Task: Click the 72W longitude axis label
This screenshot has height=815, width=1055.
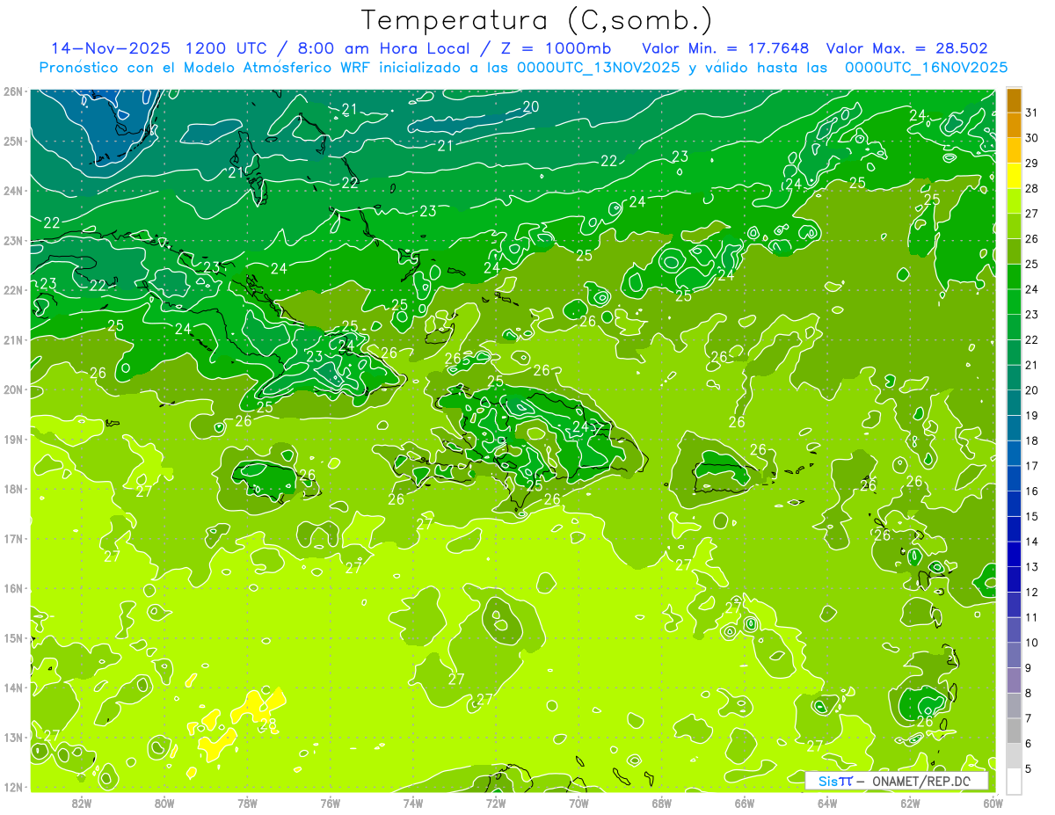Action: [x=496, y=803]
